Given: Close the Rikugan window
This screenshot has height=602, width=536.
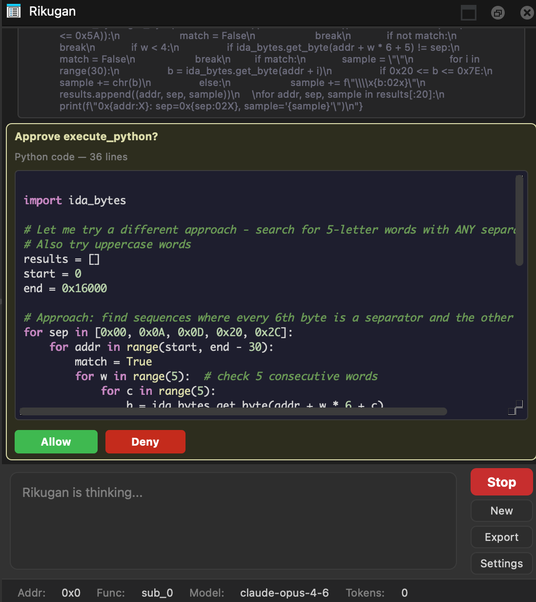Looking at the screenshot, I should pos(527,13).
